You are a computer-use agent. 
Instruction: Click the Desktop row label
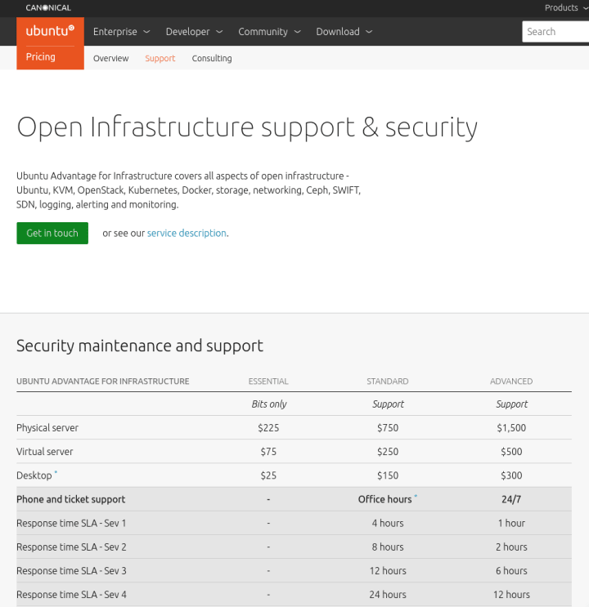34,475
